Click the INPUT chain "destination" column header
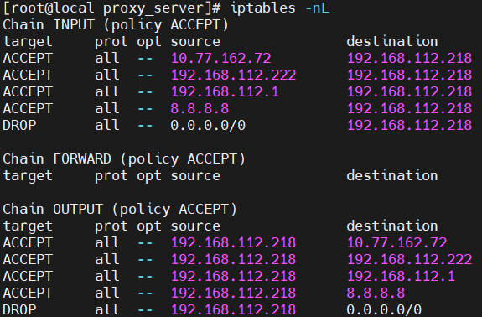This screenshot has width=482, height=317. pos(392,41)
